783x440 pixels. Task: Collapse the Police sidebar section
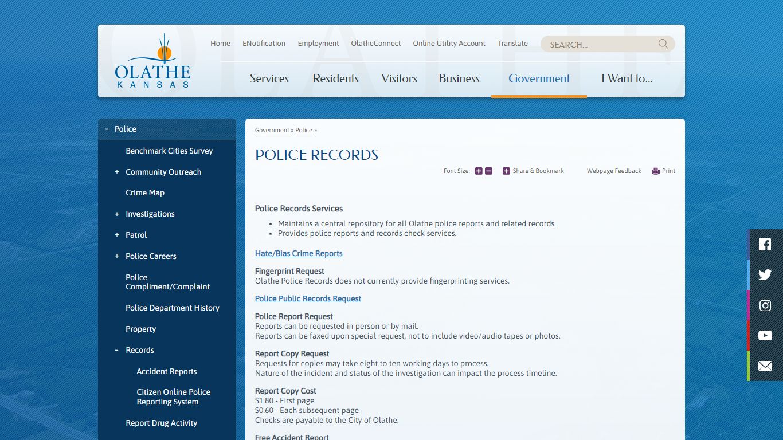[x=107, y=129]
